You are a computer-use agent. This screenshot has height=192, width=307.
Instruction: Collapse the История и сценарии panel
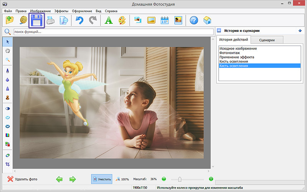click(x=299, y=31)
